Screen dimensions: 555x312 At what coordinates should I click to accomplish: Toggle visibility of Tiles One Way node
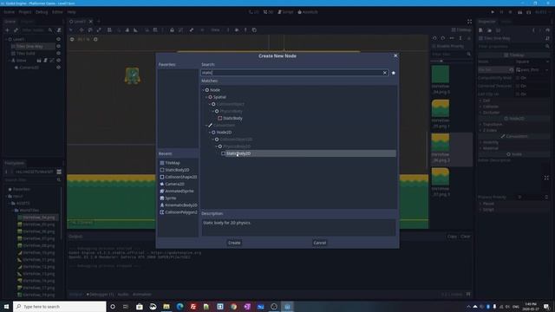coord(58,46)
